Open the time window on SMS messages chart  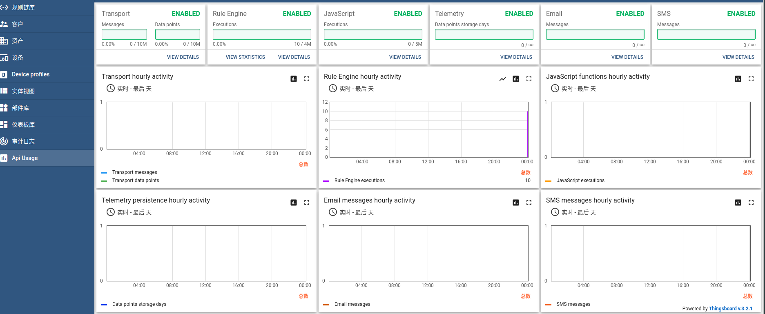573,212
